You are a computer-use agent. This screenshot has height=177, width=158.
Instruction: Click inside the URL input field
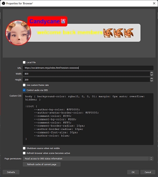click(x=88, y=68)
